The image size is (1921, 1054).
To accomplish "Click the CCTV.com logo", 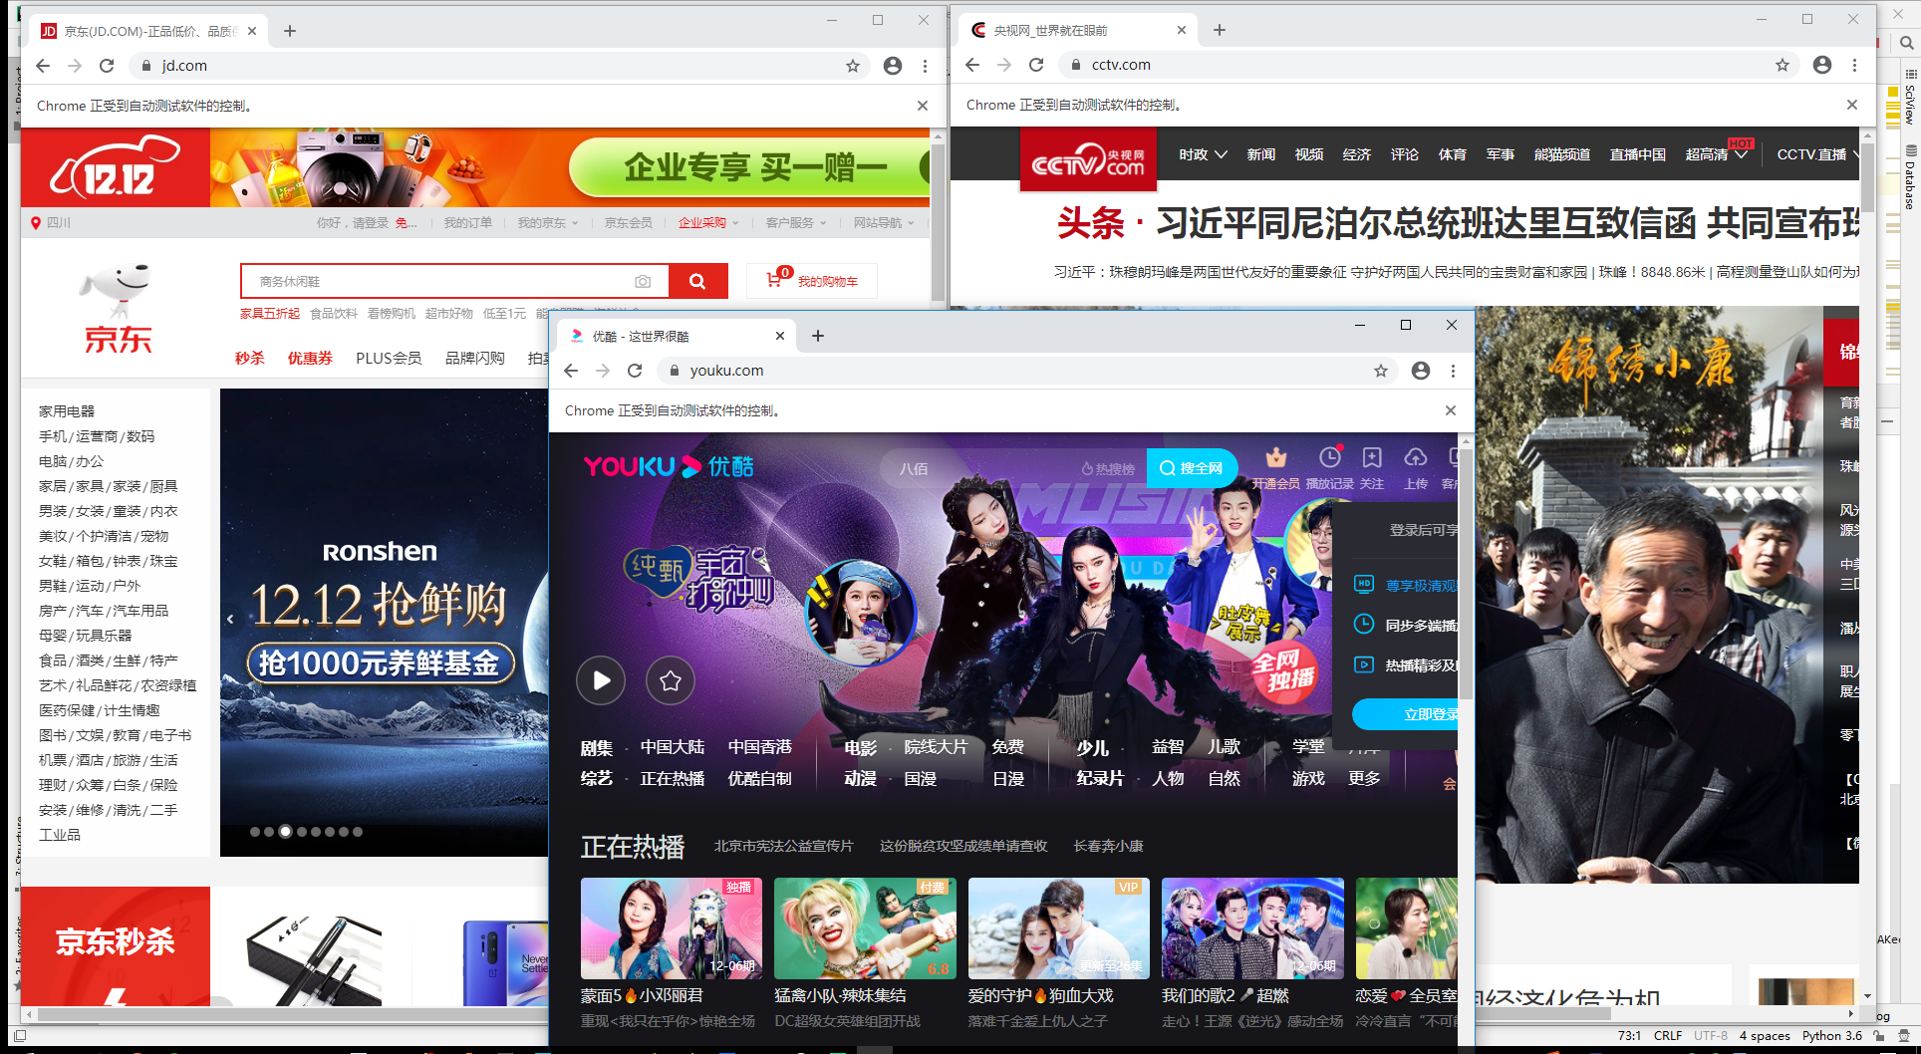I will pos(1088,159).
